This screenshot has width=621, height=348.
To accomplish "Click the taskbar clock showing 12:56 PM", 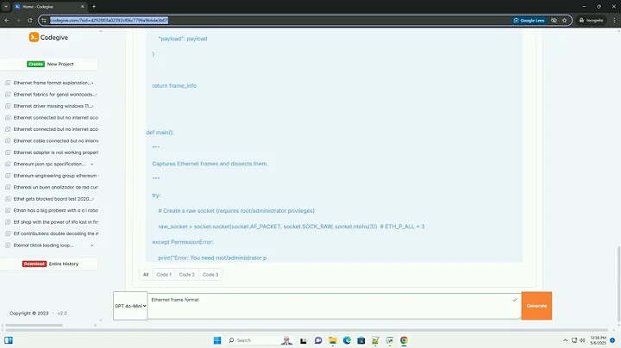I will tap(598, 340).
